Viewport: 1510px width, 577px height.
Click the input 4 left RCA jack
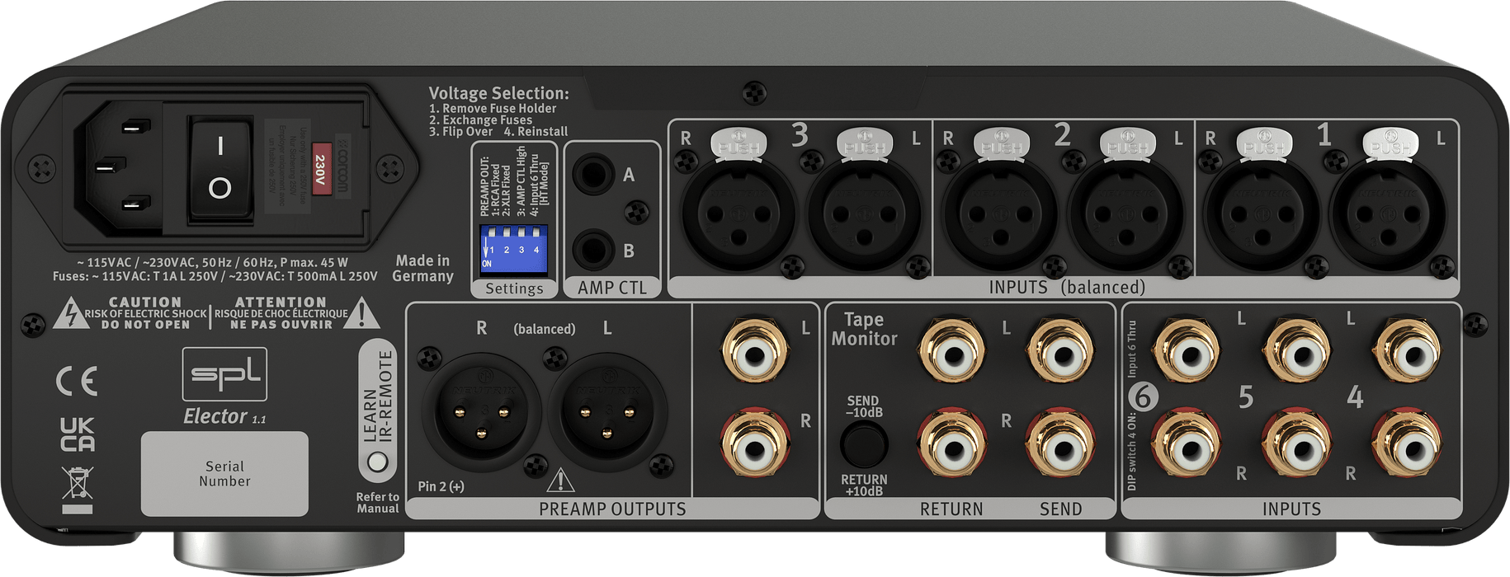tap(1408, 355)
